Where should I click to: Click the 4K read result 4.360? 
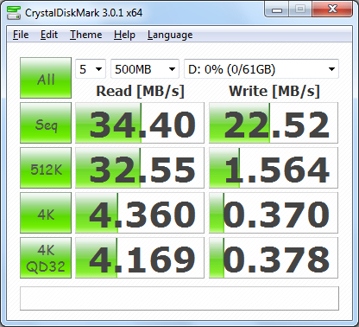(140, 213)
